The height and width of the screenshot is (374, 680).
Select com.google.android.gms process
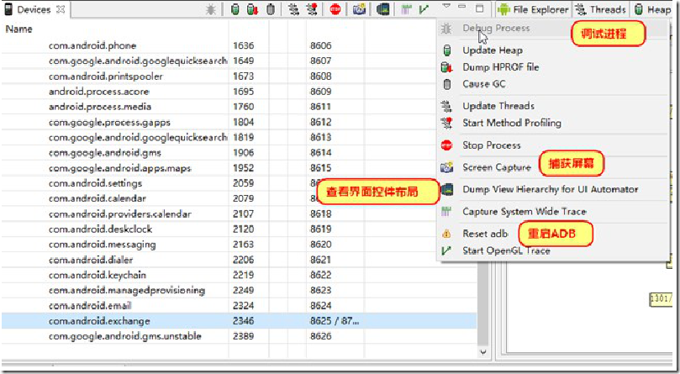tap(240, 153)
